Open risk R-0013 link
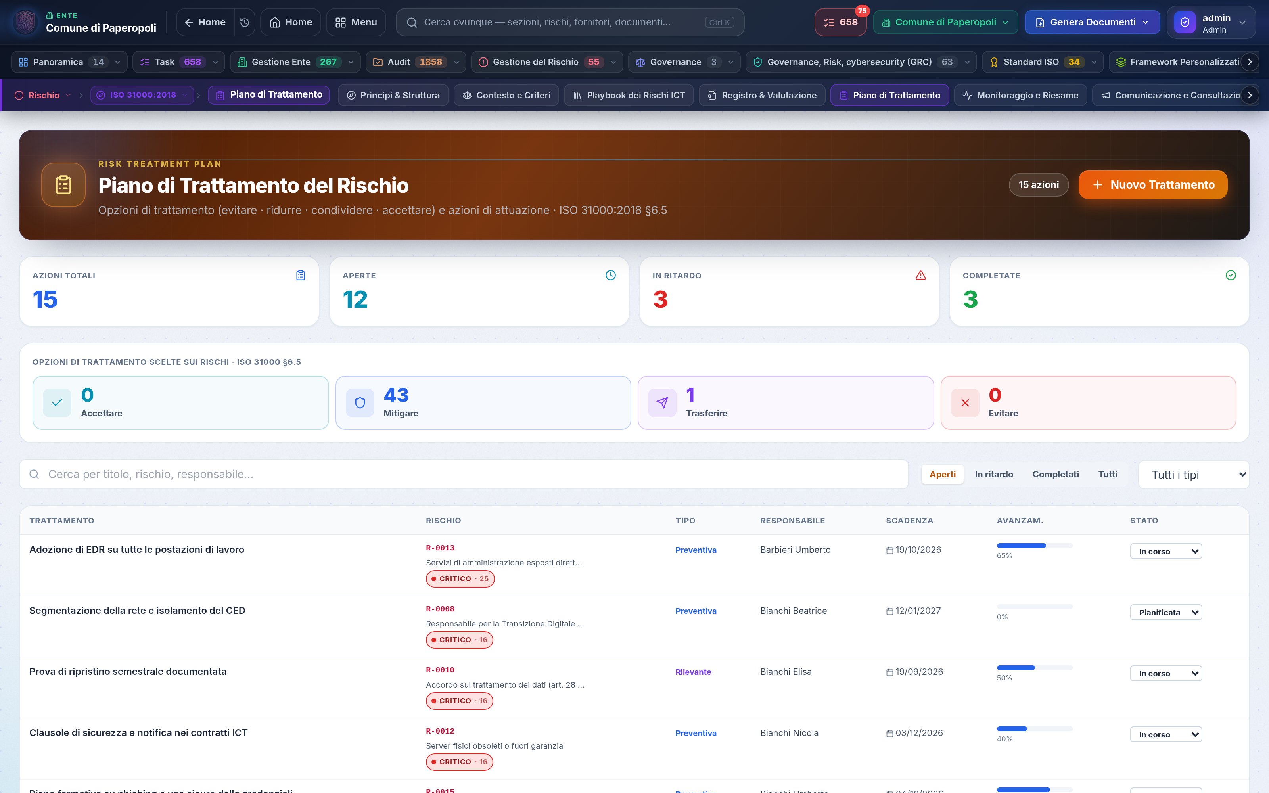 tap(440, 548)
